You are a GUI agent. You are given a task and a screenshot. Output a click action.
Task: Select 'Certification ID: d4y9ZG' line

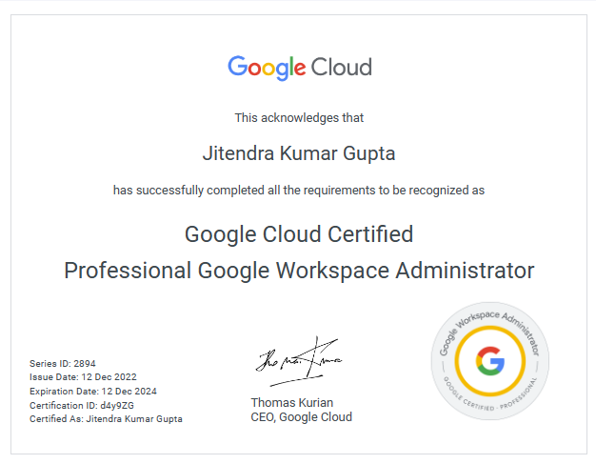click(82, 406)
